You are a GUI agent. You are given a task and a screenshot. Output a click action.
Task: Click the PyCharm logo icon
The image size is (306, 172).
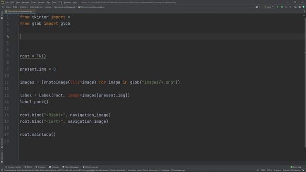(x=2, y=2)
